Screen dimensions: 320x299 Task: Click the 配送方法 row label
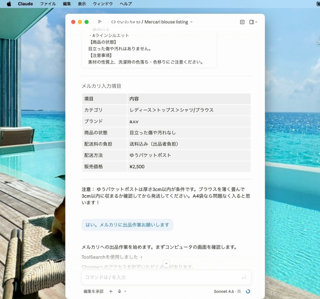pyautogui.click(x=104, y=155)
